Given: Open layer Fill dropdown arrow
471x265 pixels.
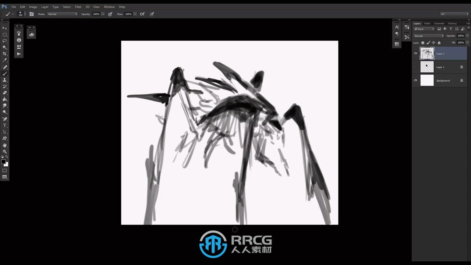Looking at the screenshot, I should click(467, 43).
